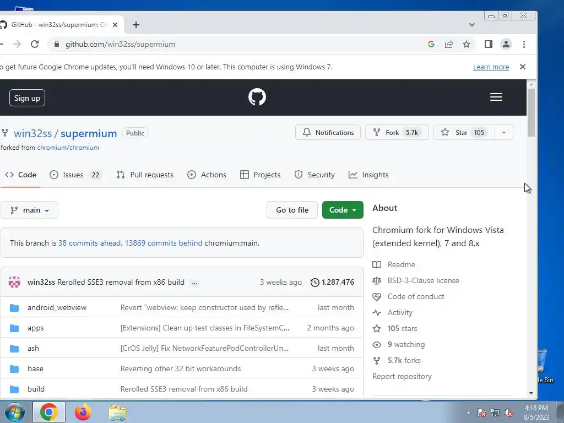Open Chrome three-dot menu
The height and width of the screenshot is (423, 564).
tap(524, 44)
